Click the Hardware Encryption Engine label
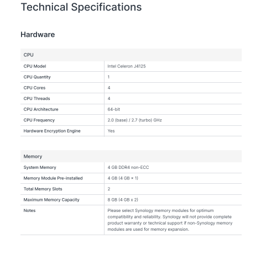Screen dimensions: 261x255 click(52, 131)
